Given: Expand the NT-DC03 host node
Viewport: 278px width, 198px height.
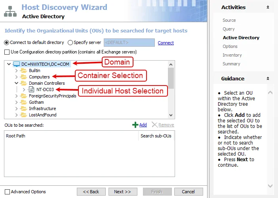Looking at the screenshot, I should (x=24, y=89).
